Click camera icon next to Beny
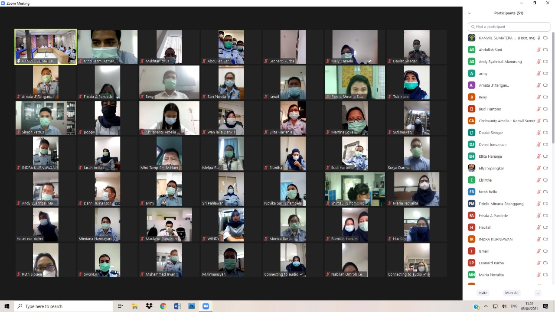Viewport: 555px width, 312px height. point(545,97)
